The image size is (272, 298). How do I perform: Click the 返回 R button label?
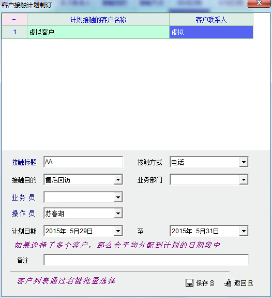(244, 283)
